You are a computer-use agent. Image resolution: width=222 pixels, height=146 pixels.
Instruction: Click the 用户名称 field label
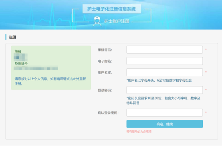click(105, 73)
